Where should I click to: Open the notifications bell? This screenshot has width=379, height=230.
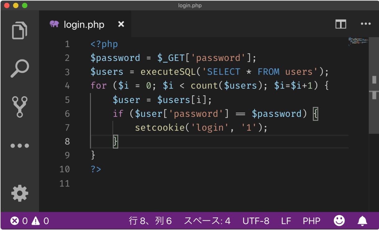pos(362,221)
